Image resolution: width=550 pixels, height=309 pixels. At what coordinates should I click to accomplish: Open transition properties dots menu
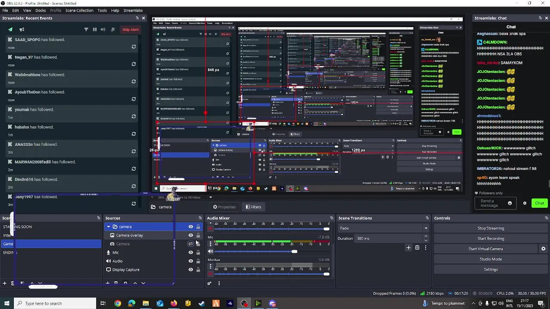pyautogui.click(x=425, y=248)
